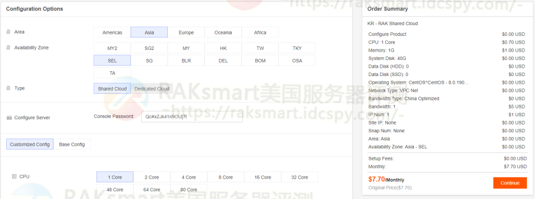
Task: Select Dedicated Cloud type
Action: click(x=152, y=89)
